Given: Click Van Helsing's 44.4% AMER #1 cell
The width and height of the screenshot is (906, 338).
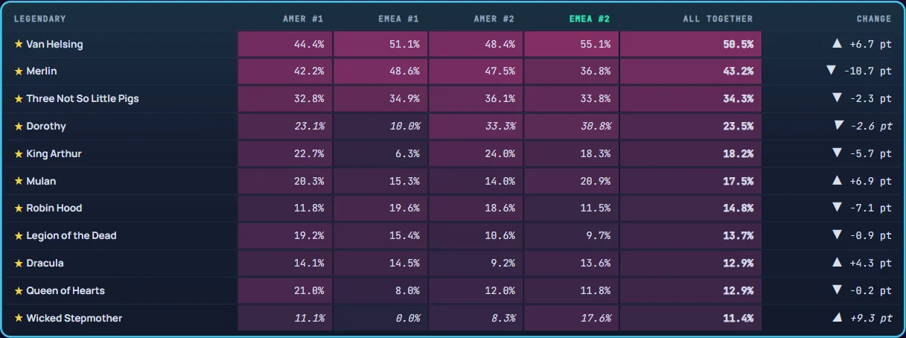Looking at the screenshot, I should [285, 45].
